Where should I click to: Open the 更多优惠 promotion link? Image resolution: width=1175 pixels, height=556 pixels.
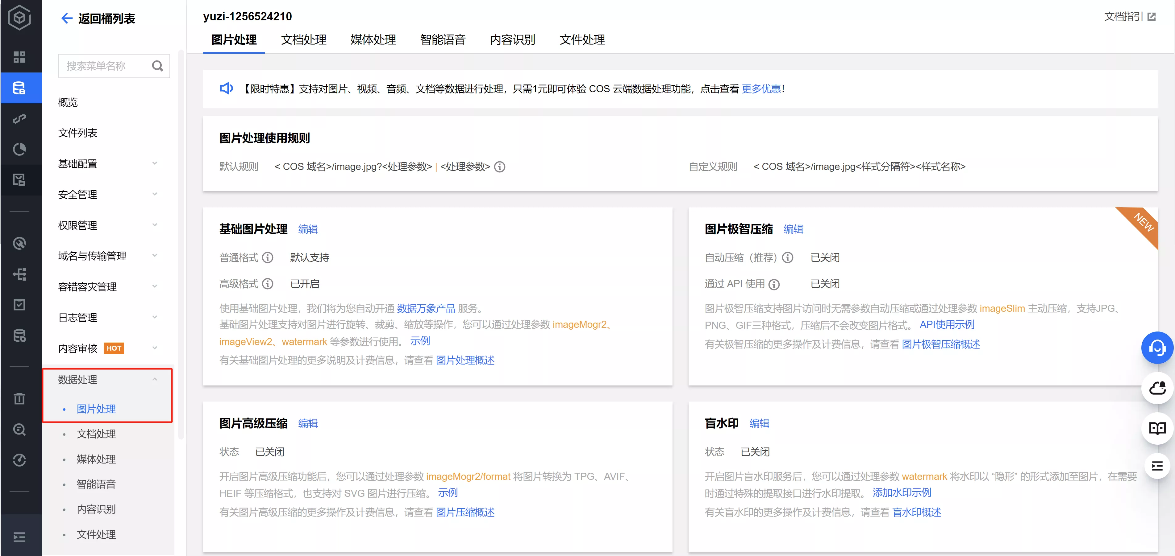coord(761,89)
